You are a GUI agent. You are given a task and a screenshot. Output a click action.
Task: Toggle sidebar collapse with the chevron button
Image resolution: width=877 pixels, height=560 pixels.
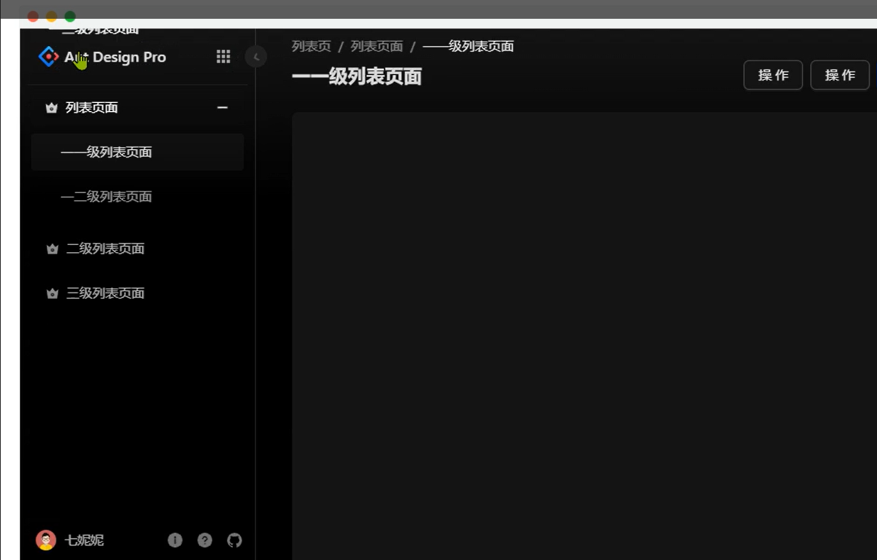(x=256, y=56)
